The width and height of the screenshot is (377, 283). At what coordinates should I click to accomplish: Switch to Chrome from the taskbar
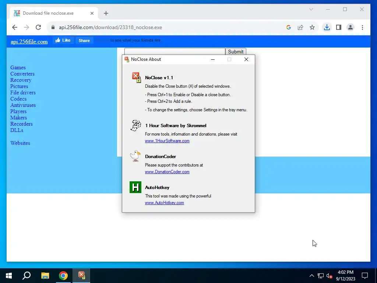point(63,276)
